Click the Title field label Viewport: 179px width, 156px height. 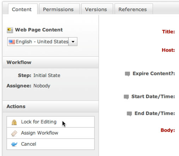point(168,31)
